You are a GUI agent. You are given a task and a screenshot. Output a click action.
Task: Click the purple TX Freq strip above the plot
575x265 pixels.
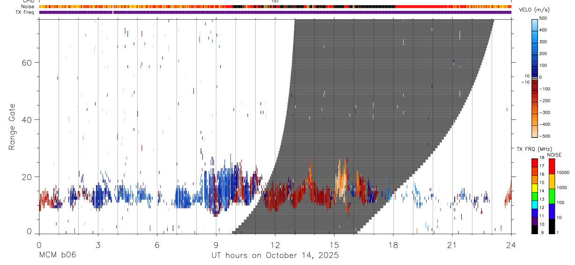[275, 12]
